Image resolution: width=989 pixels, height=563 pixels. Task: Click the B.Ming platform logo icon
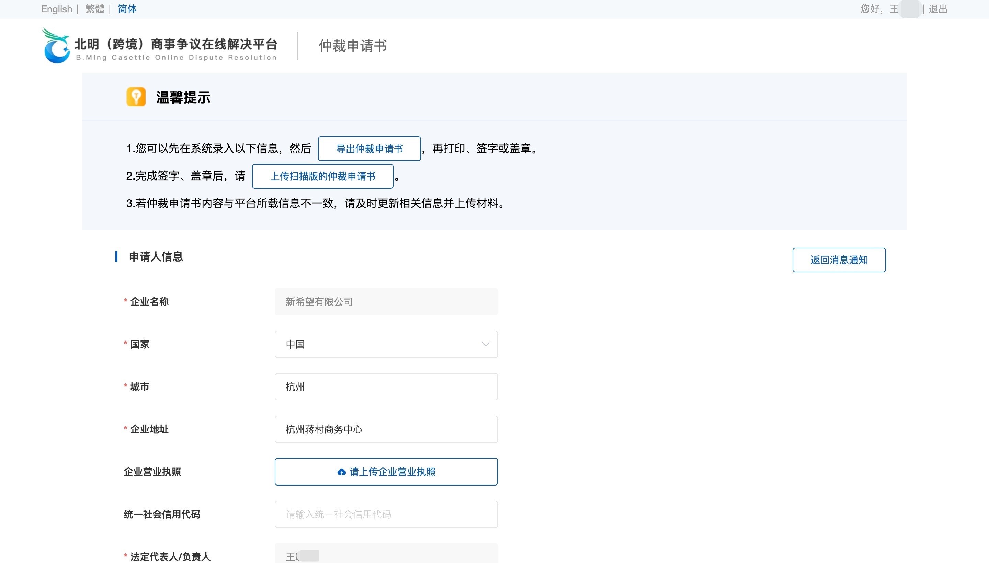57,46
